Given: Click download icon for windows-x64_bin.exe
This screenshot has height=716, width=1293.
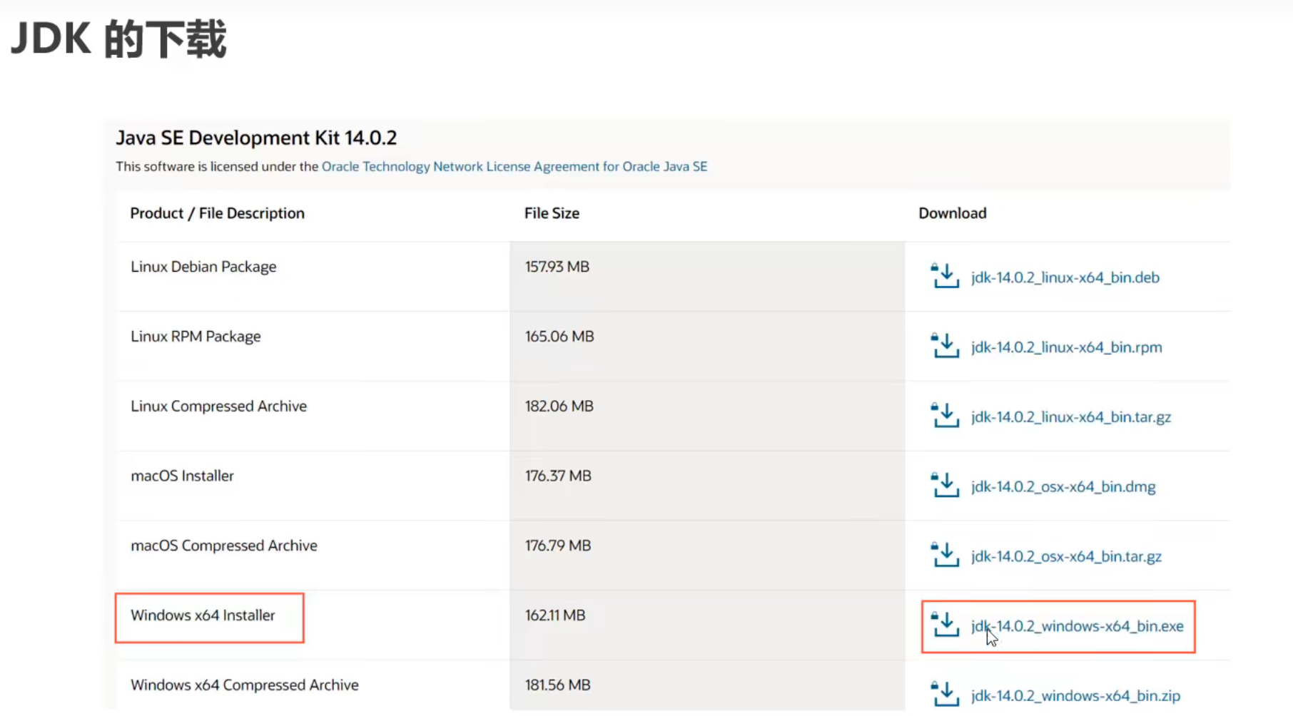Looking at the screenshot, I should click(x=945, y=625).
